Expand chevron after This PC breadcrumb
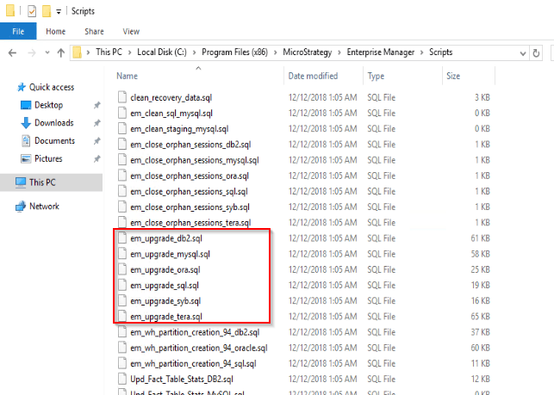This screenshot has height=395, width=554. (x=129, y=52)
